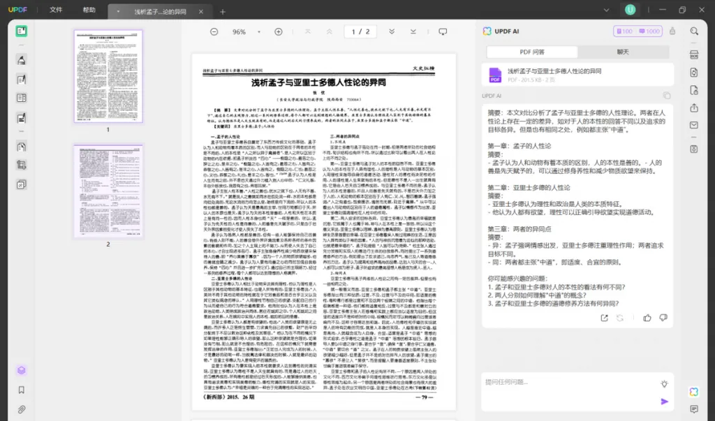
Task: Click the 第三章：两者的异同点 heading
Action: coord(519,229)
